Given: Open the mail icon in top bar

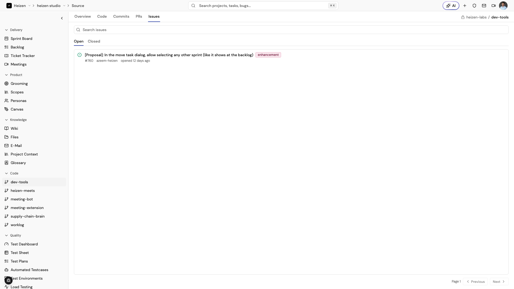Looking at the screenshot, I should click(x=484, y=6).
